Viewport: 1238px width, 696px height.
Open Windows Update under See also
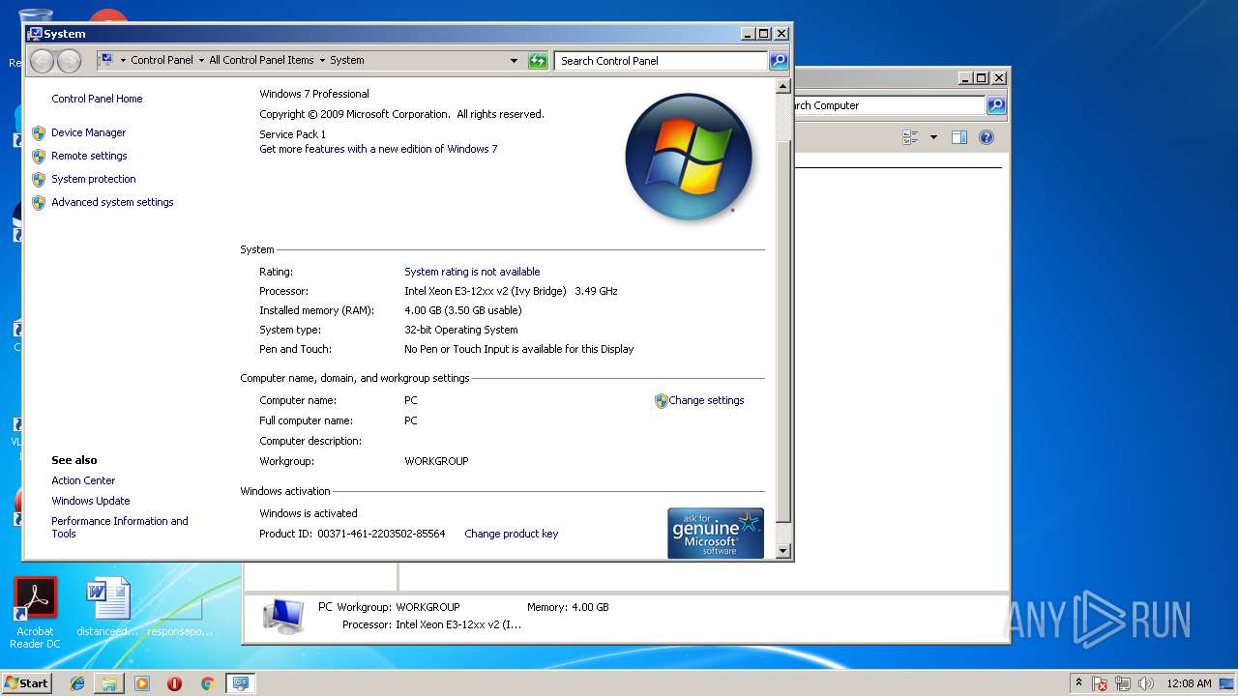91,501
